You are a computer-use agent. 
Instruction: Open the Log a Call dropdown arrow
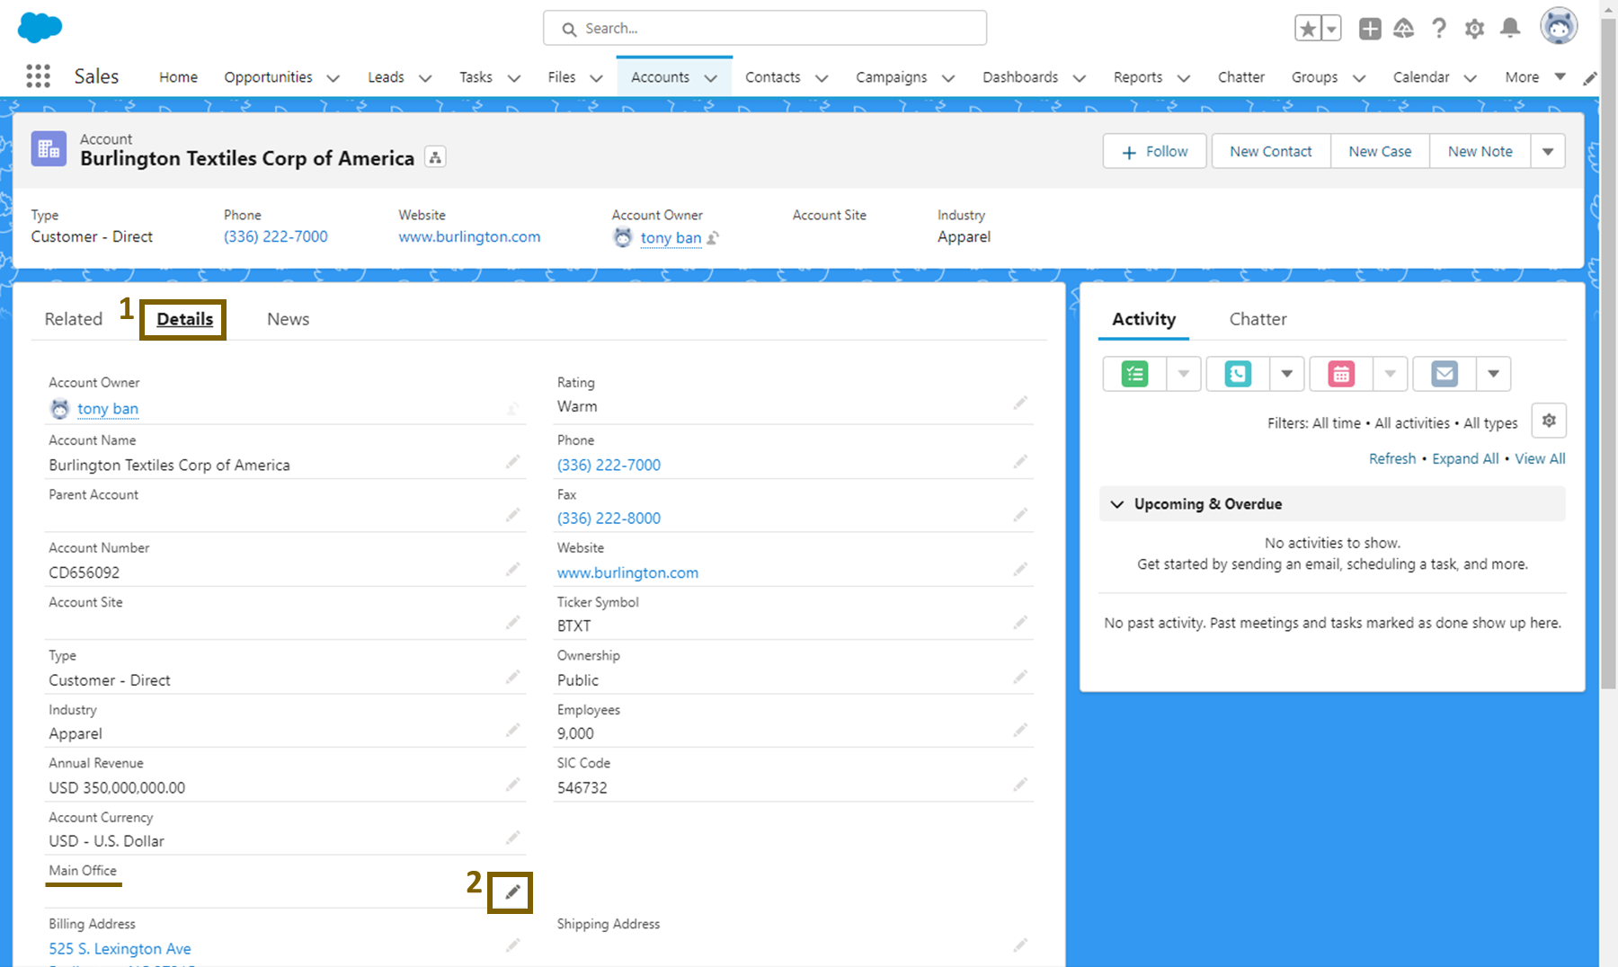click(x=1287, y=374)
